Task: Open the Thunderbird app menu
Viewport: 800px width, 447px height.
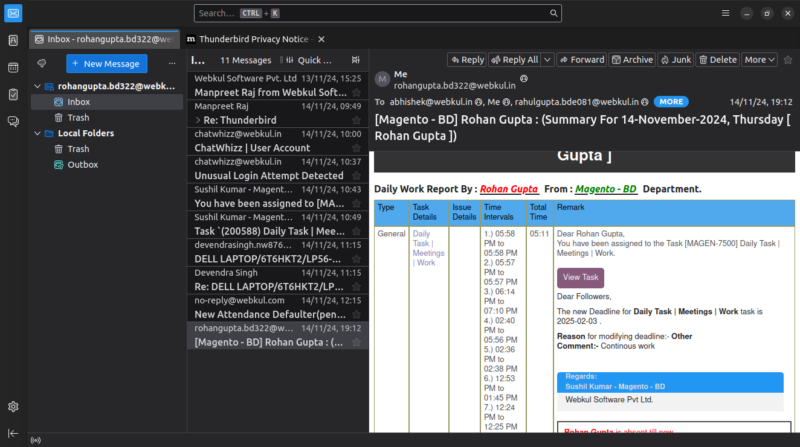Action: click(726, 13)
